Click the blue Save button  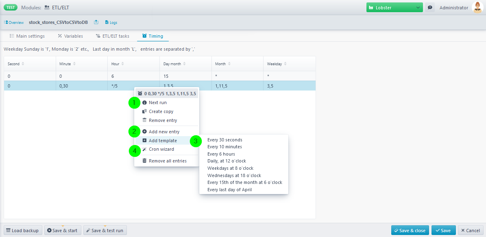444,231
